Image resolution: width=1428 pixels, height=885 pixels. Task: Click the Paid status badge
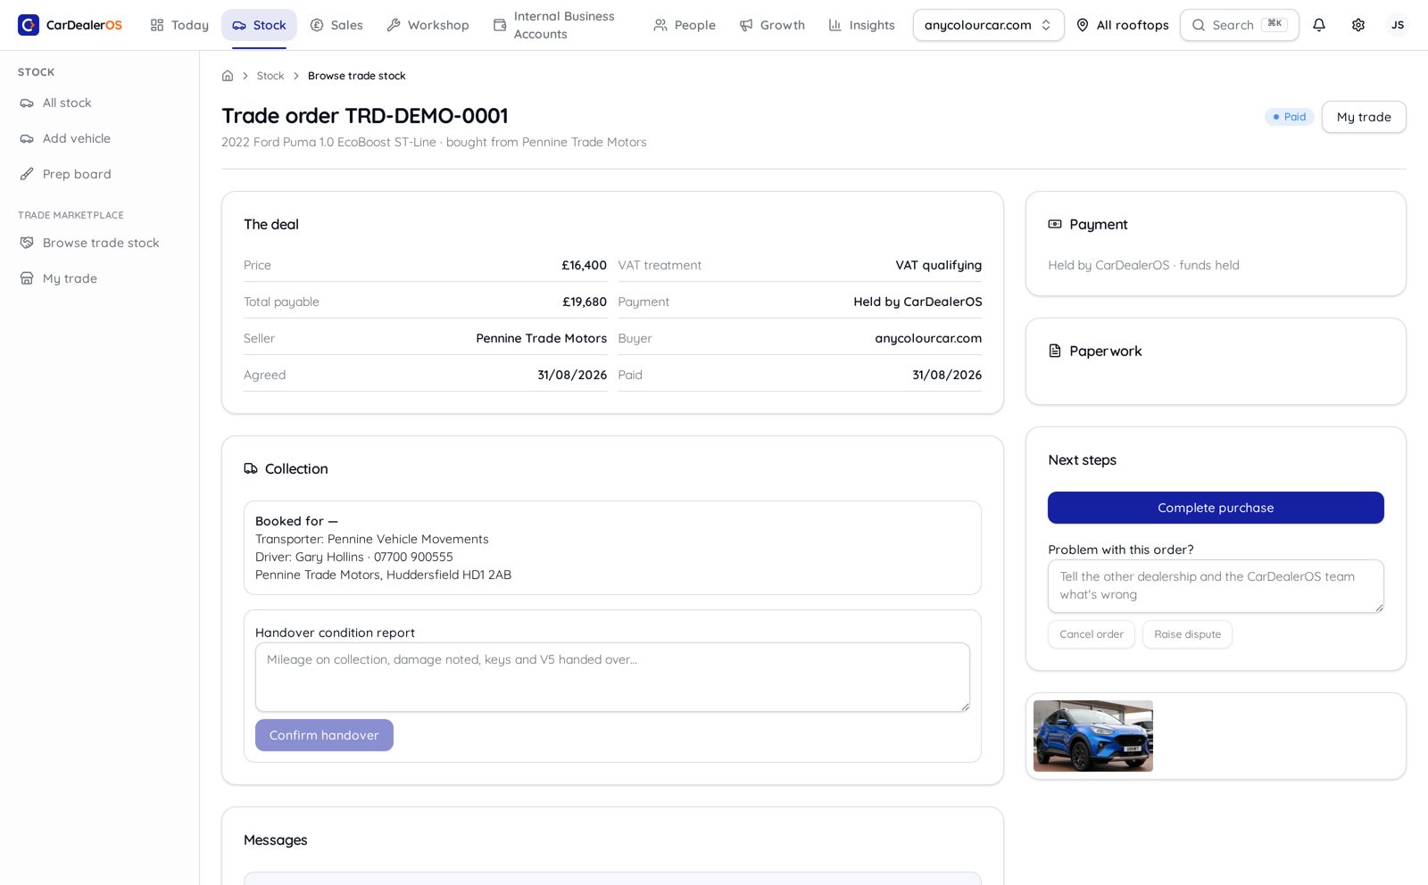(1290, 117)
